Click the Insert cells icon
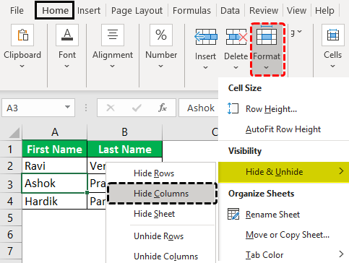This screenshot has width=349, height=263. point(206,37)
